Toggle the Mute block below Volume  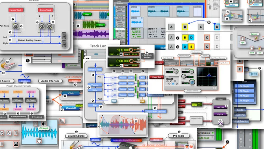click(x=95, y=90)
